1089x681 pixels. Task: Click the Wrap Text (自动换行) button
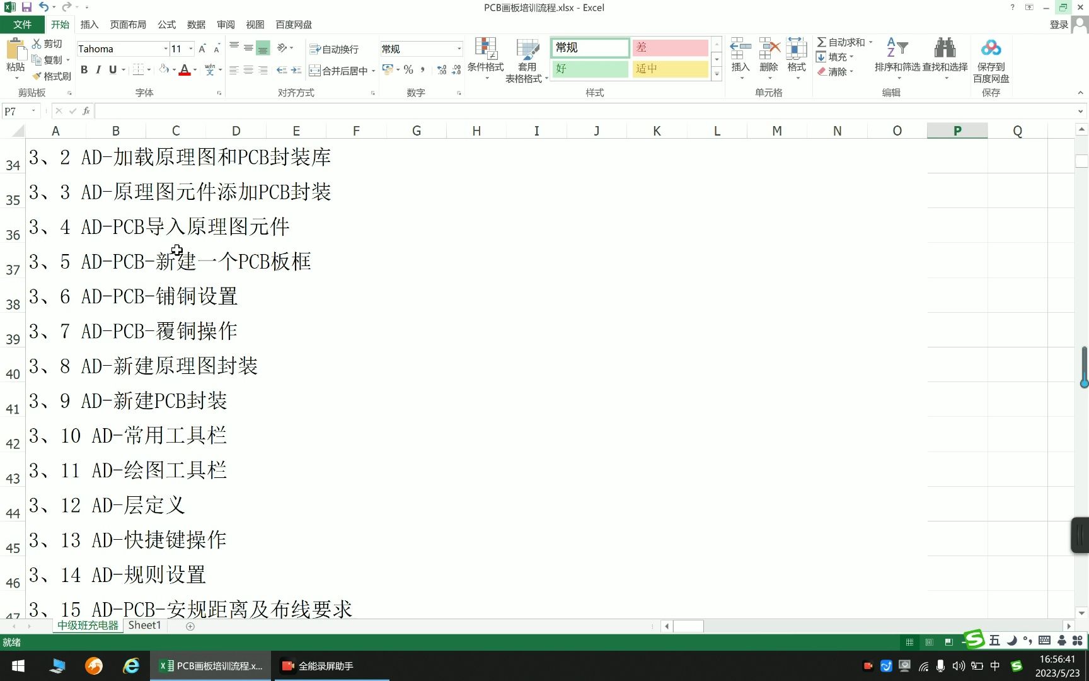(334, 49)
